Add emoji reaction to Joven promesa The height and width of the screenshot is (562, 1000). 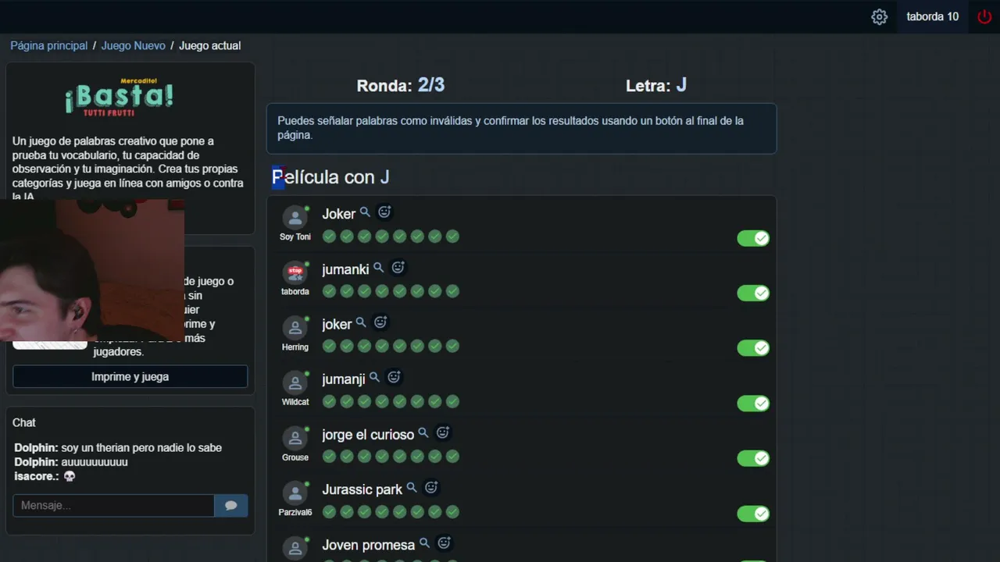coord(444,543)
